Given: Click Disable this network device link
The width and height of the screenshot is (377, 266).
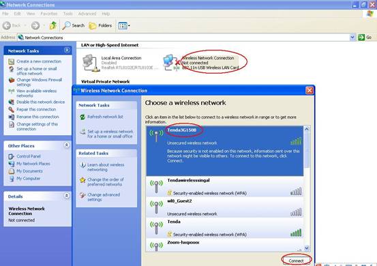Looking at the screenshot, I should point(41,102).
